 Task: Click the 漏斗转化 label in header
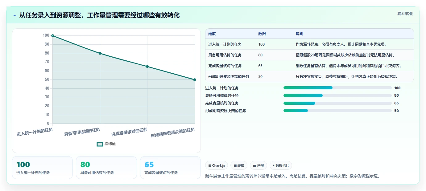click(x=405, y=14)
